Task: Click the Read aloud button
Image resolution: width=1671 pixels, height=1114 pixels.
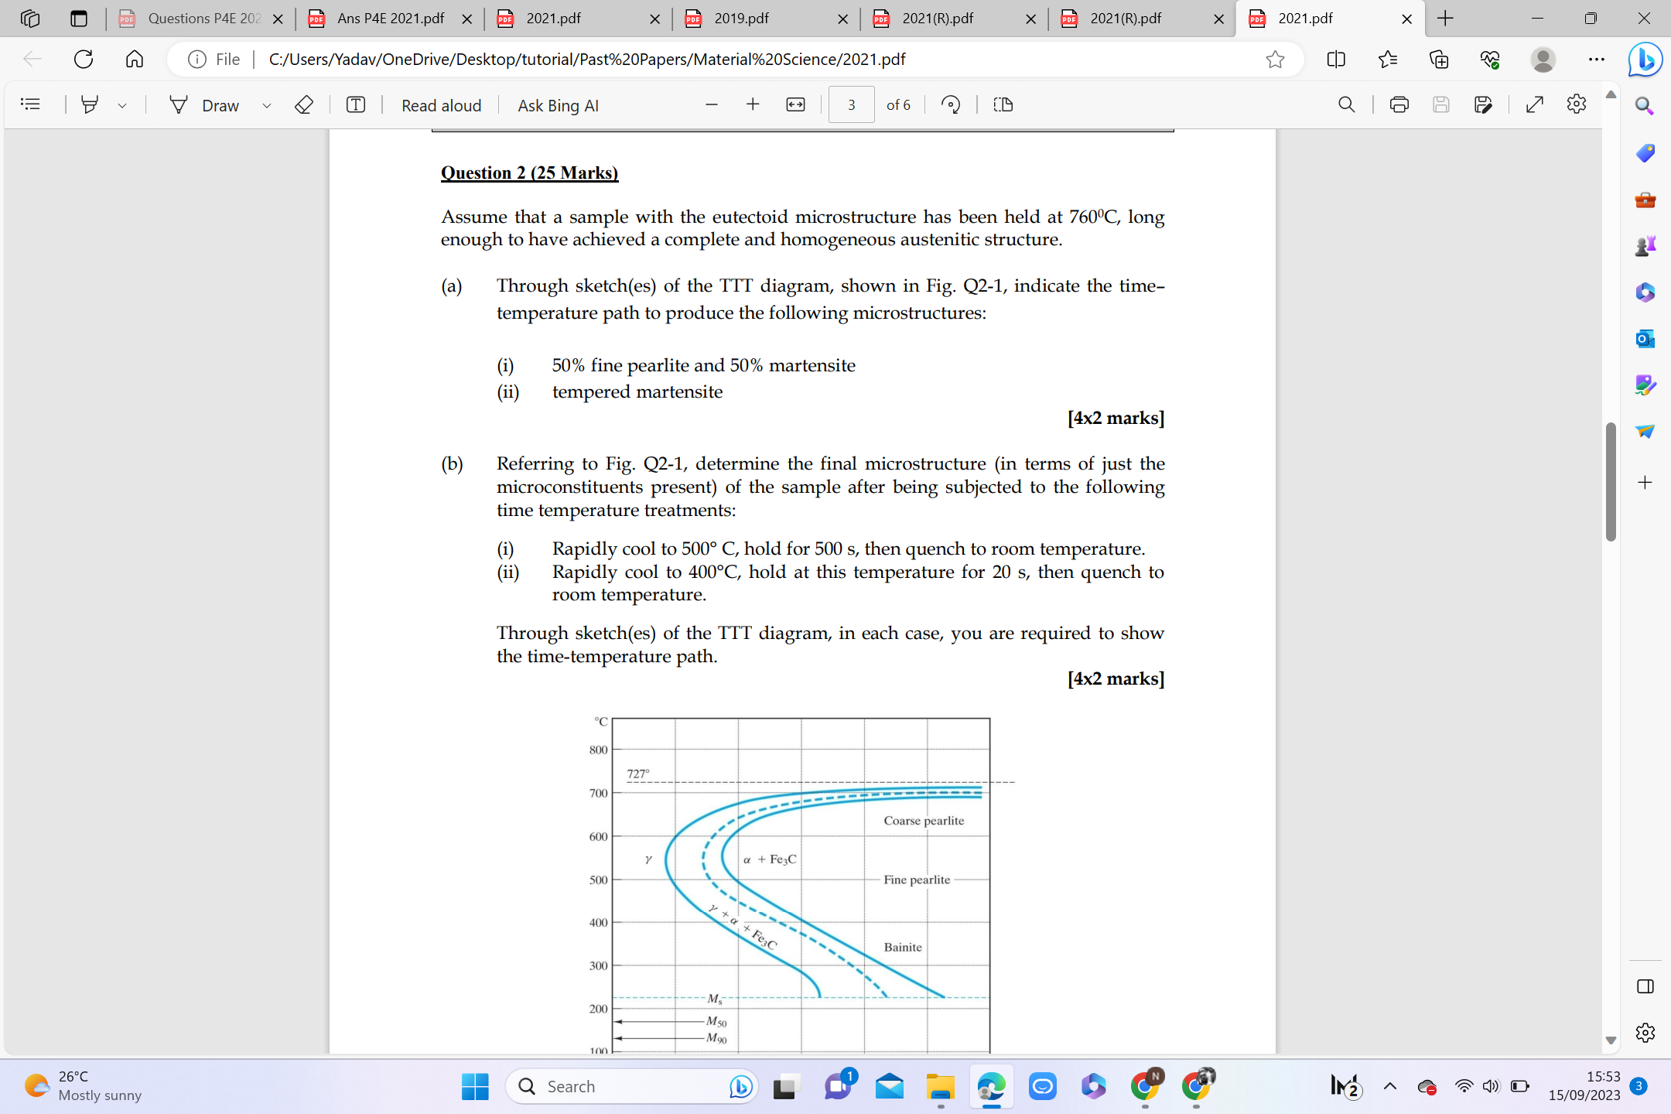Action: coord(441,105)
